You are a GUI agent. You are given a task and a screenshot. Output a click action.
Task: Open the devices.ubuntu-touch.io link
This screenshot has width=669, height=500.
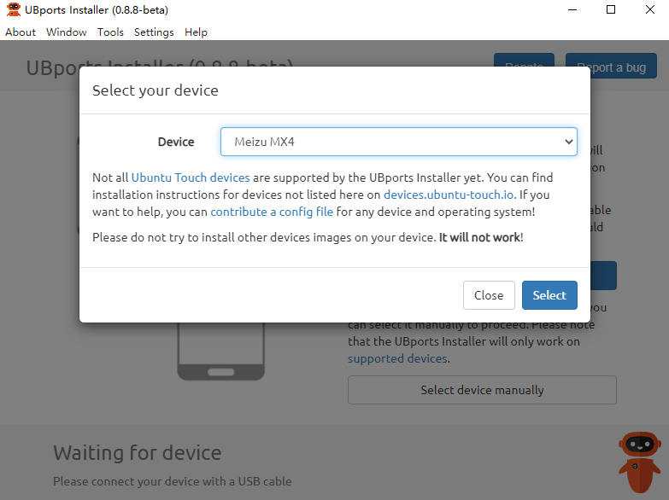coord(449,195)
